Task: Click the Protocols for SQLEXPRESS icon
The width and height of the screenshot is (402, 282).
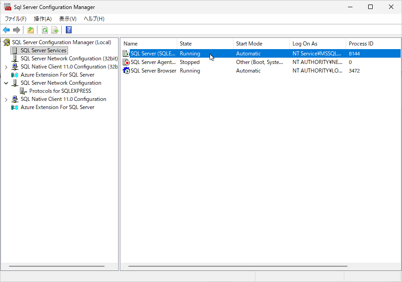Action: click(x=23, y=91)
